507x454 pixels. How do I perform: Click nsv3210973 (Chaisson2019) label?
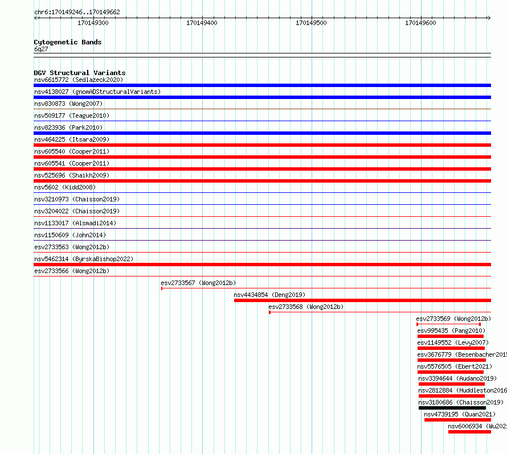pyautogui.click(x=77, y=199)
